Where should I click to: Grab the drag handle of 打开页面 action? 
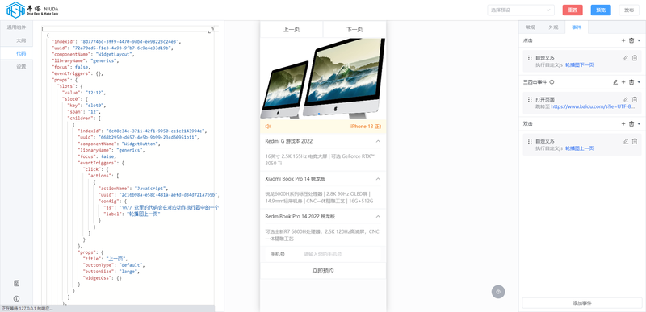[x=530, y=99]
